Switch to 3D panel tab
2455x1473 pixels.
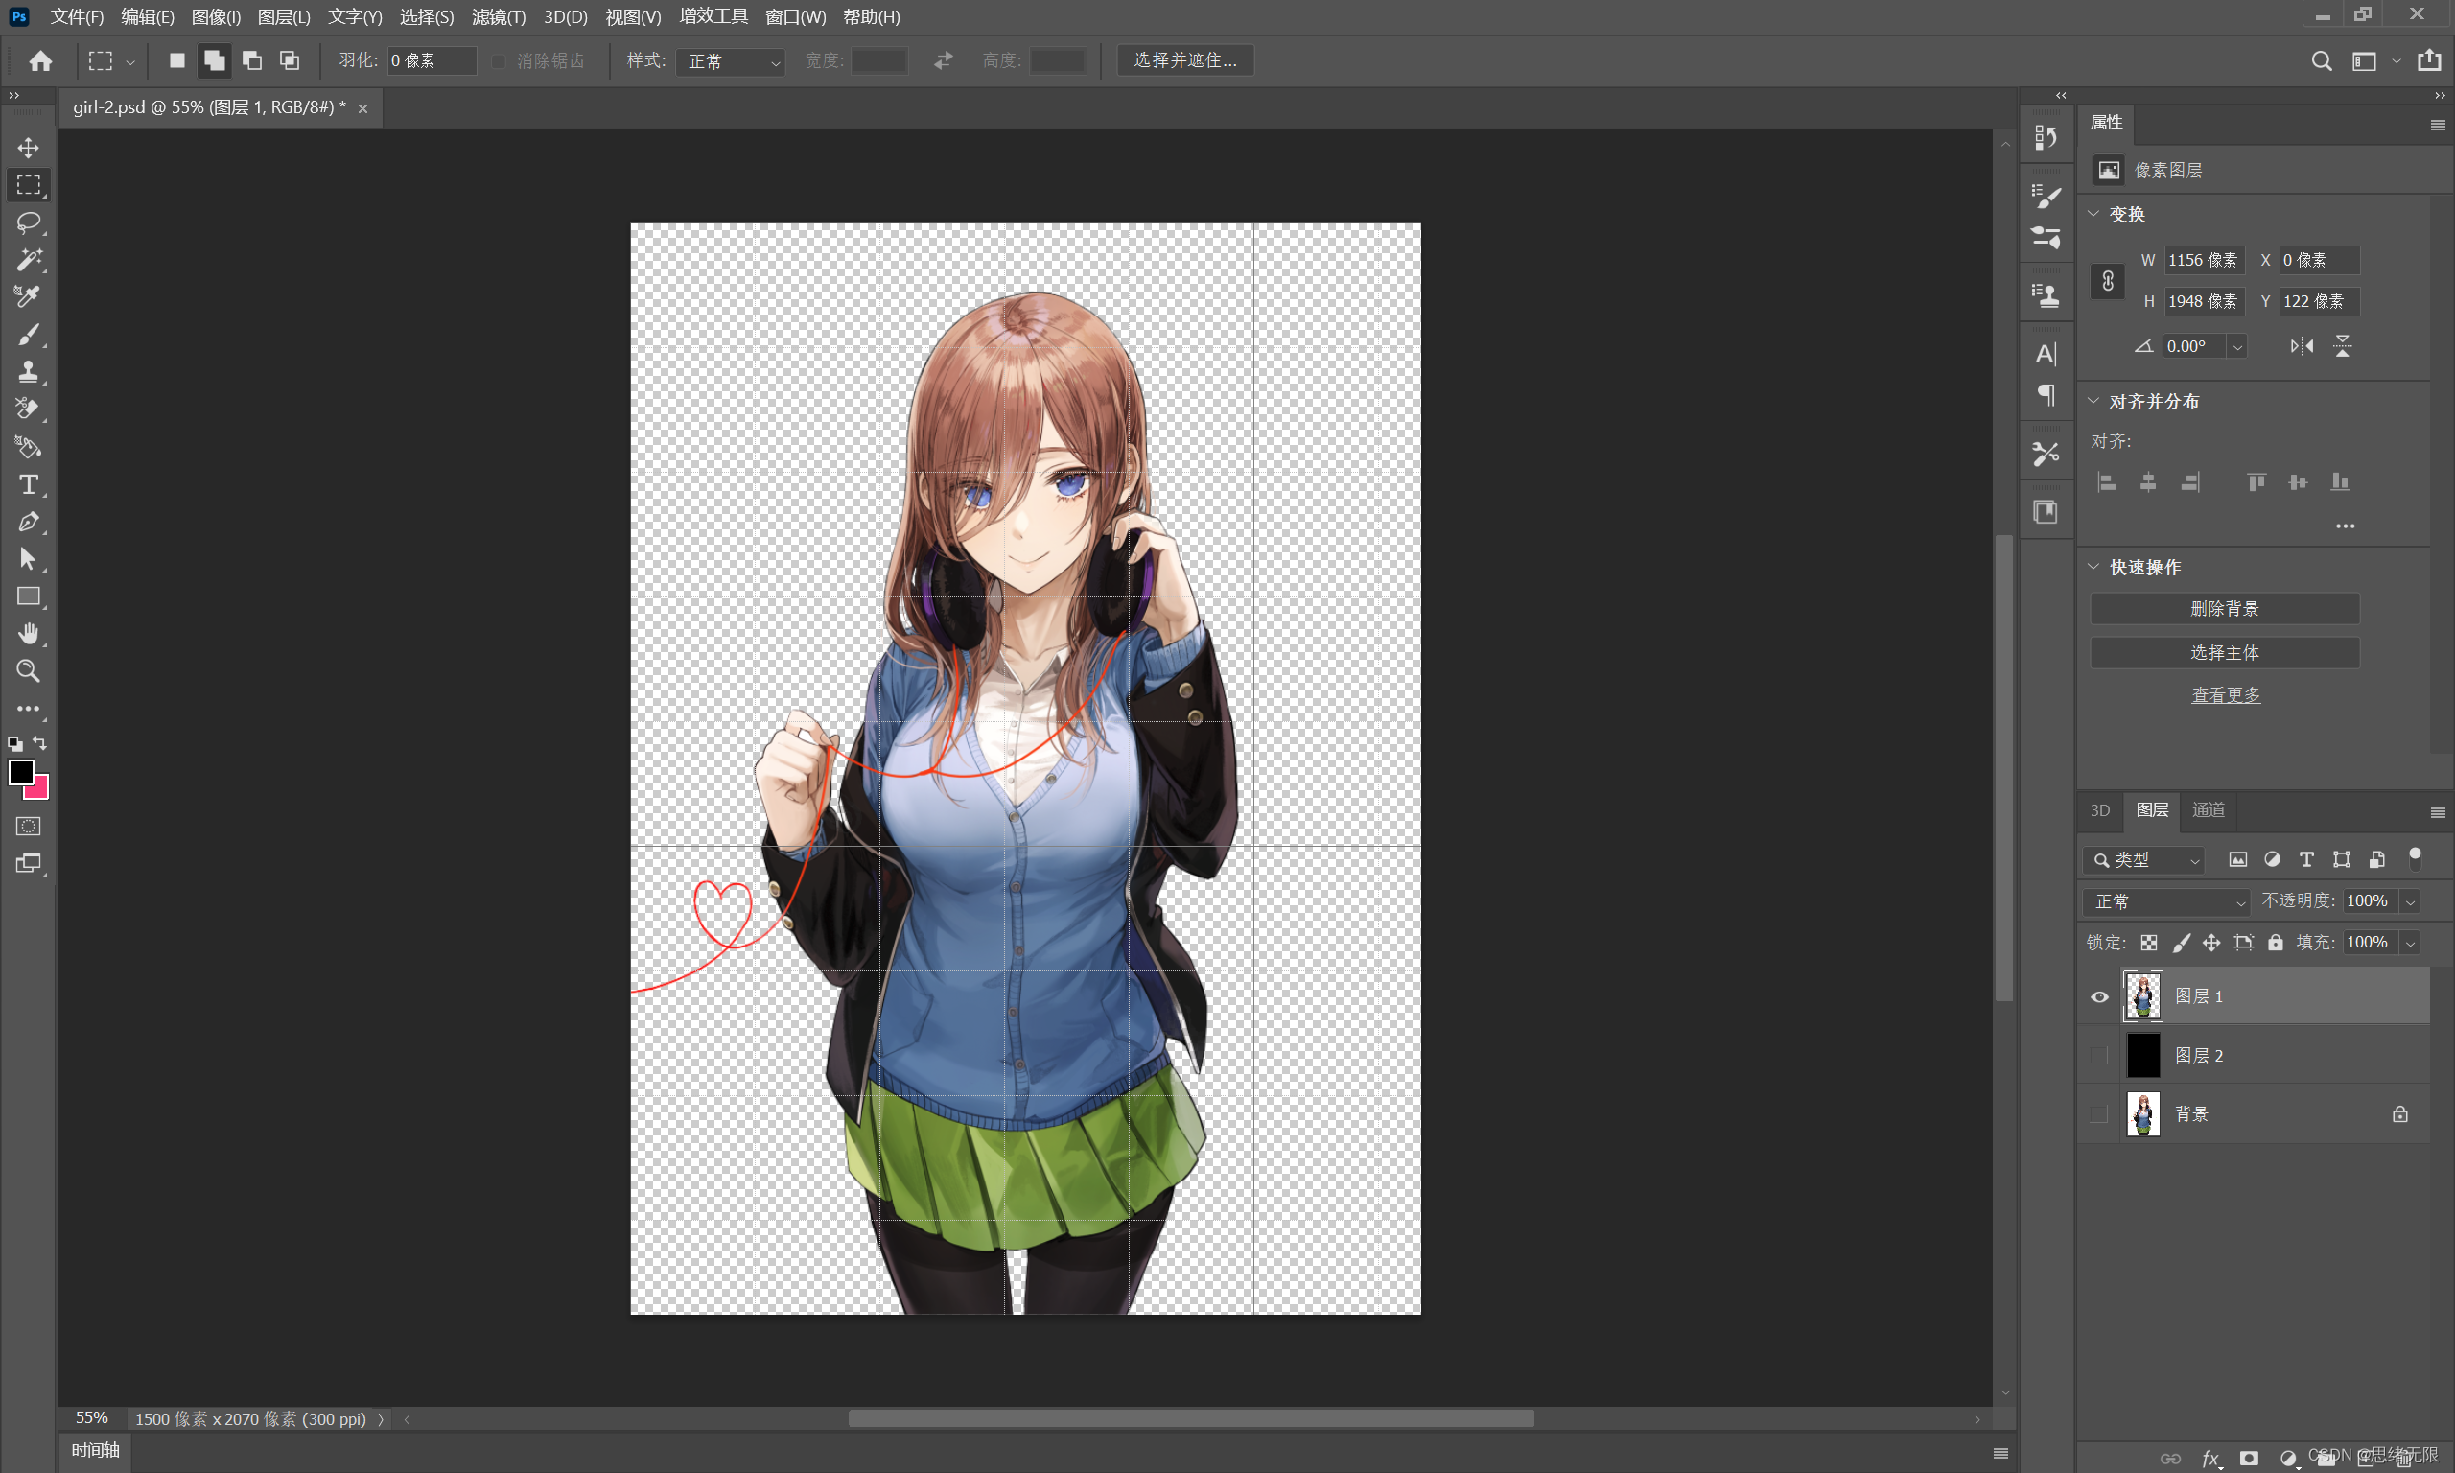coord(2100,810)
